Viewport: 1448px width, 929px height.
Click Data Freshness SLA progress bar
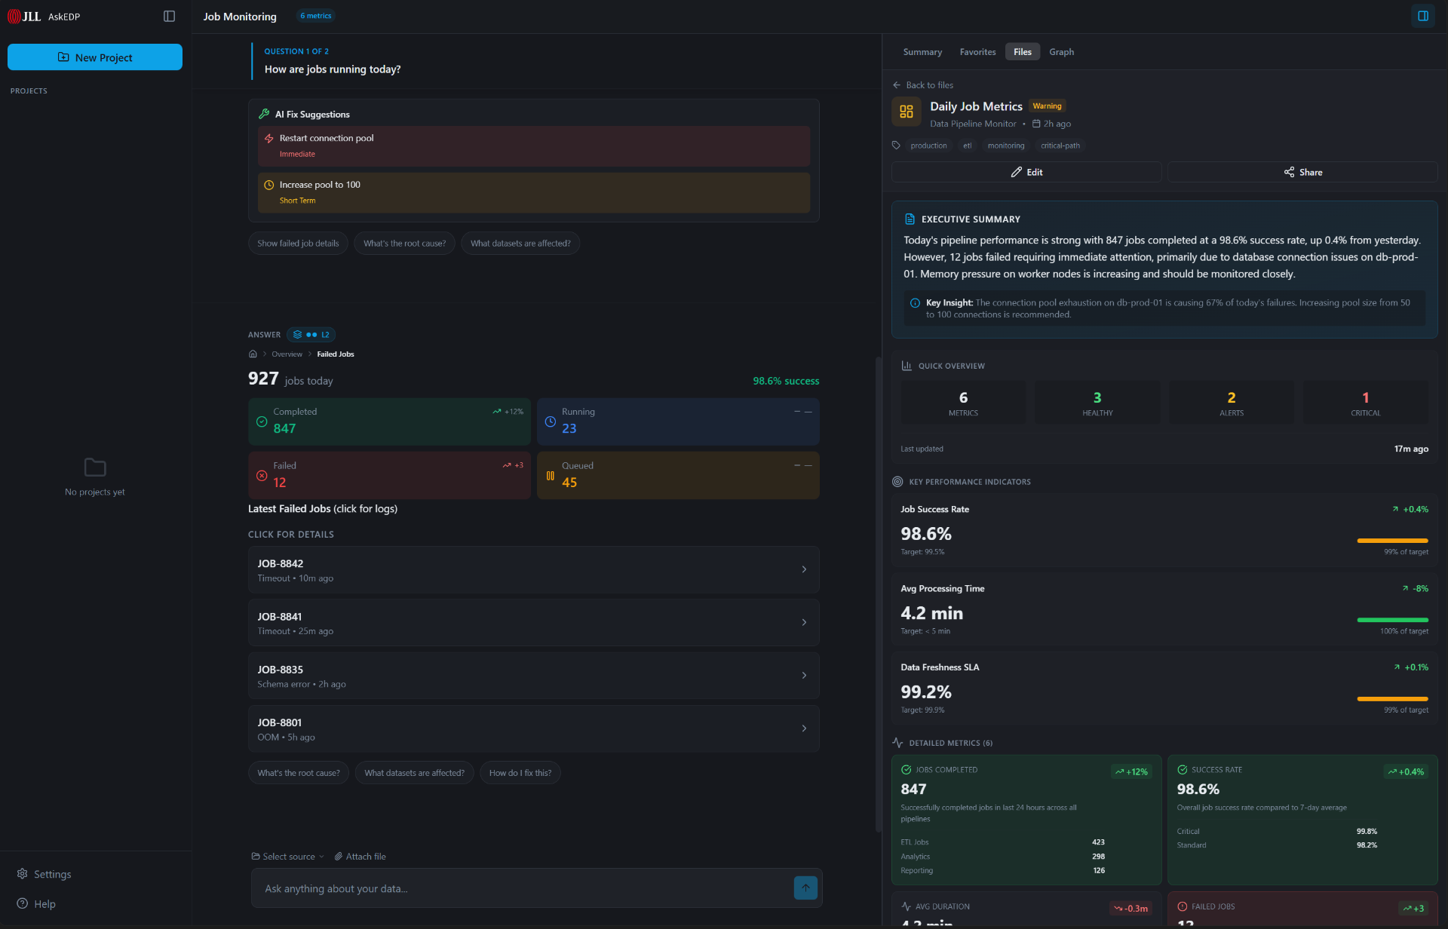point(1392,699)
